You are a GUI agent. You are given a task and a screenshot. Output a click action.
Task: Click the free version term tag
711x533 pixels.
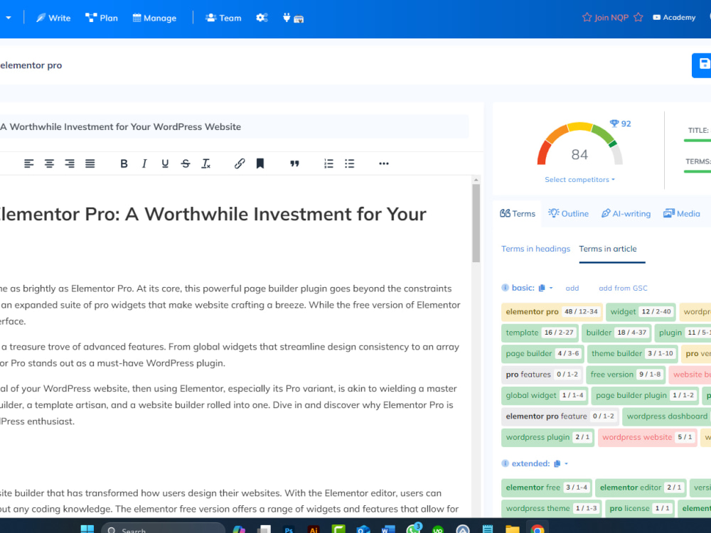tap(626, 375)
